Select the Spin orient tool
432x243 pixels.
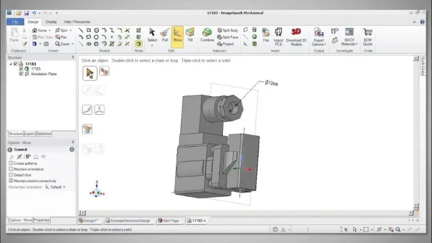(62, 30)
